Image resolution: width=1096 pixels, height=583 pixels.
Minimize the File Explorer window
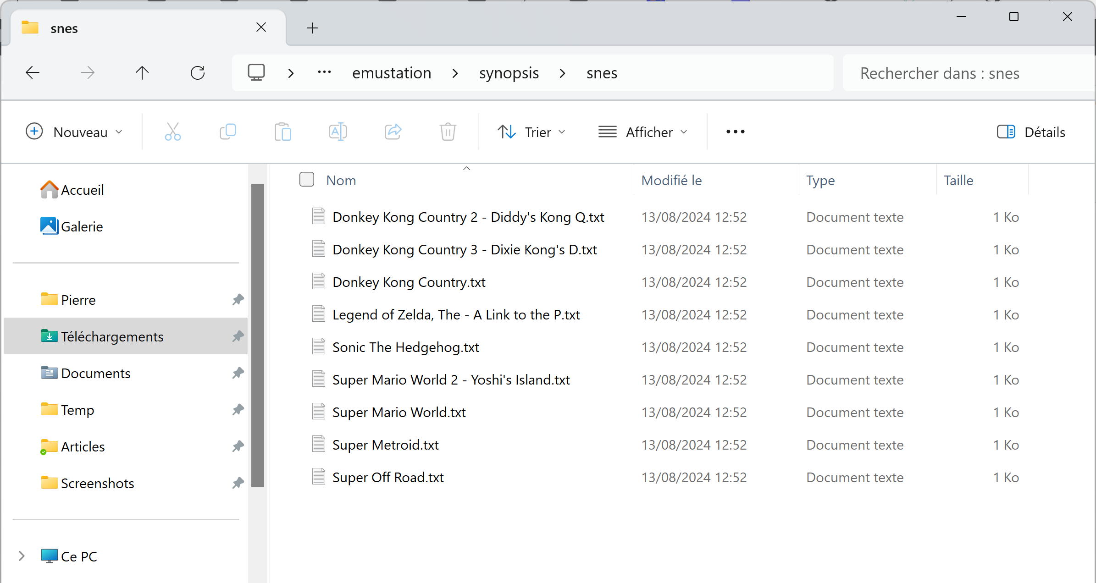pyautogui.click(x=961, y=17)
